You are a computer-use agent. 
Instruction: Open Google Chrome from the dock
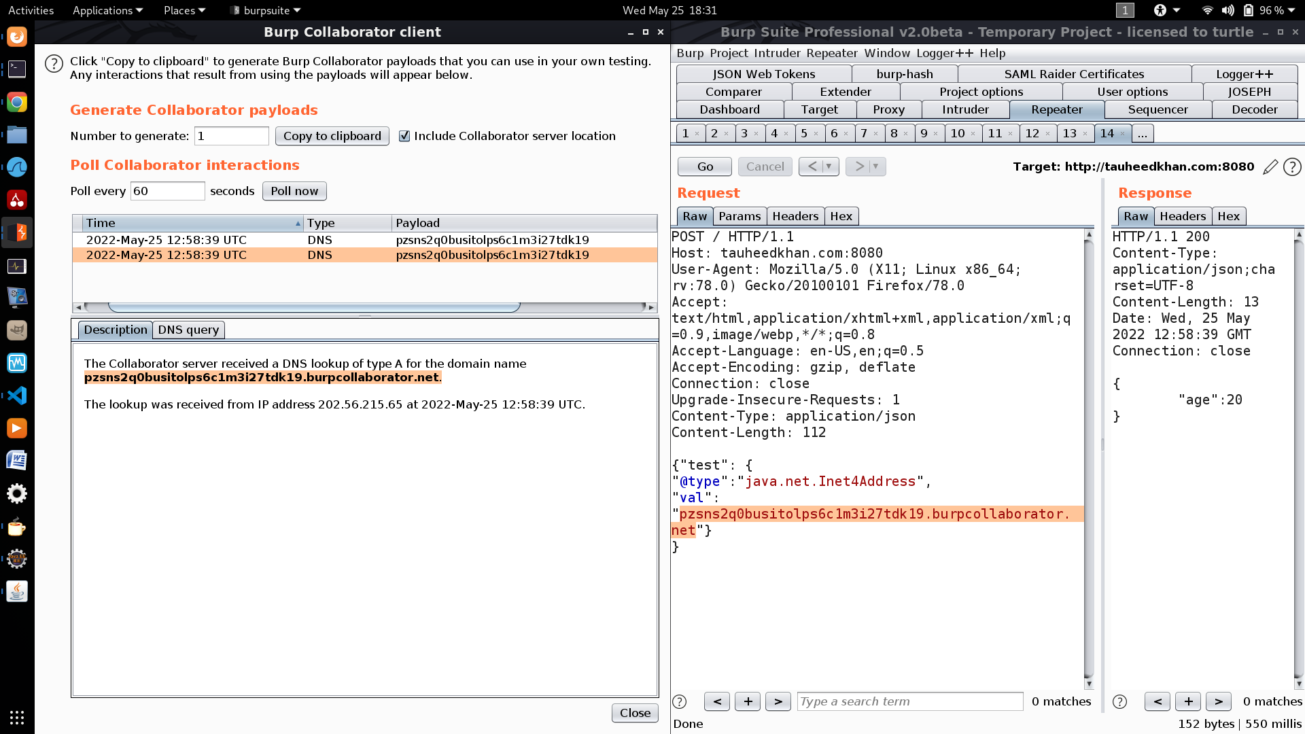(x=17, y=102)
